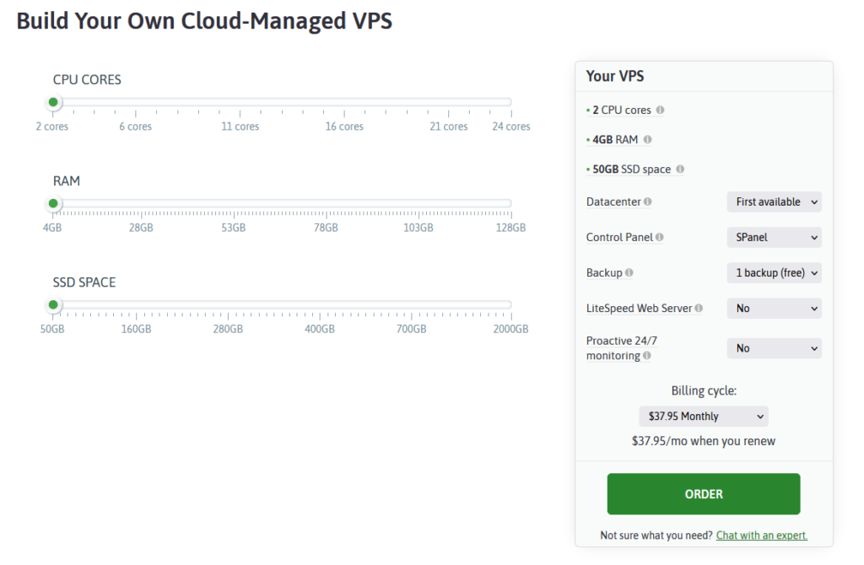Click the Proactive 24/7 monitoring info icon

click(x=645, y=355)
